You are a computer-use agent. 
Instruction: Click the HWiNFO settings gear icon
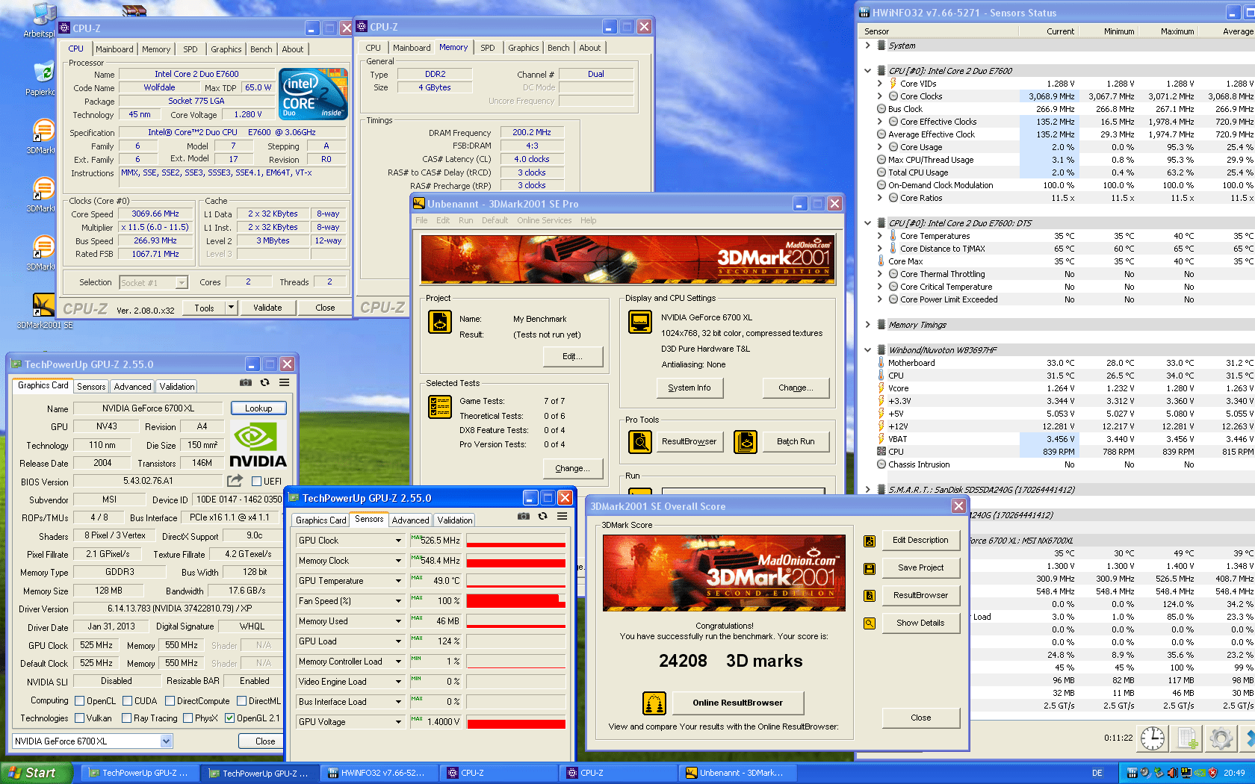(x=1221, y=738)
